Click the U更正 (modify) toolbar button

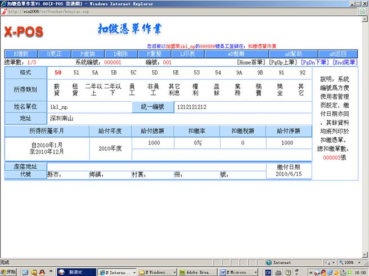click(55, 53)
